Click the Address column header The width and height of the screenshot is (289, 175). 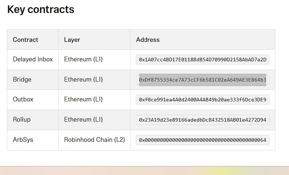(x=148, y=40)
